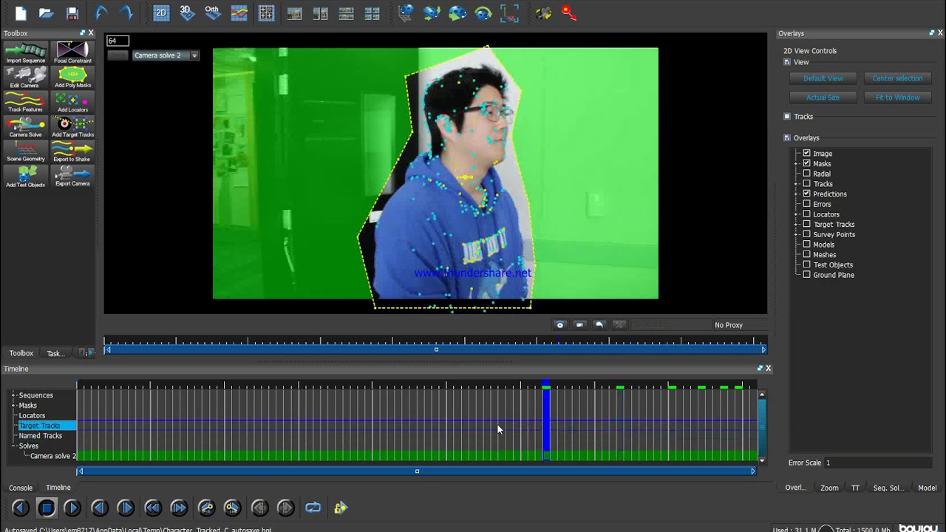
Task: Open the Export Camera tool
Action: [x=72, y=176]
